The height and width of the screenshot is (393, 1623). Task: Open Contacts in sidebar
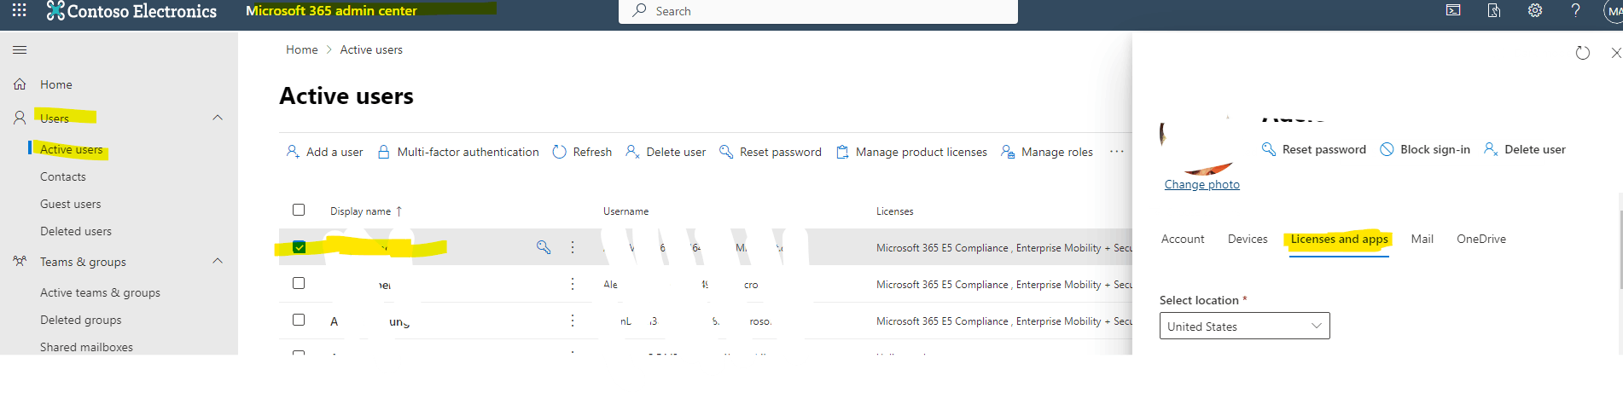(x=63, y=176)
